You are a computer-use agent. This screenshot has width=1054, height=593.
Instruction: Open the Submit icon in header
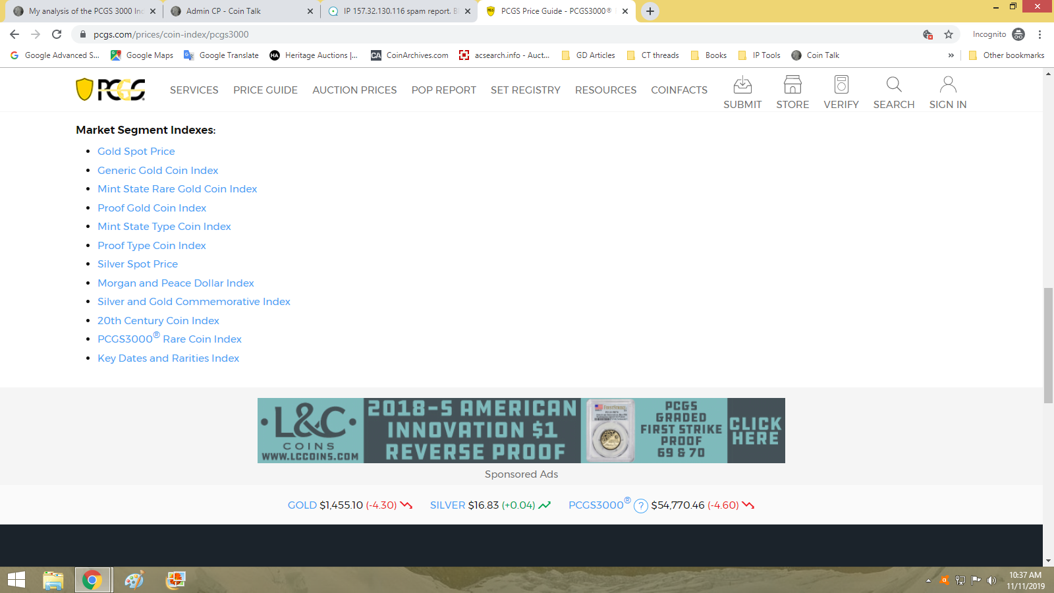(x=742, y=84)
